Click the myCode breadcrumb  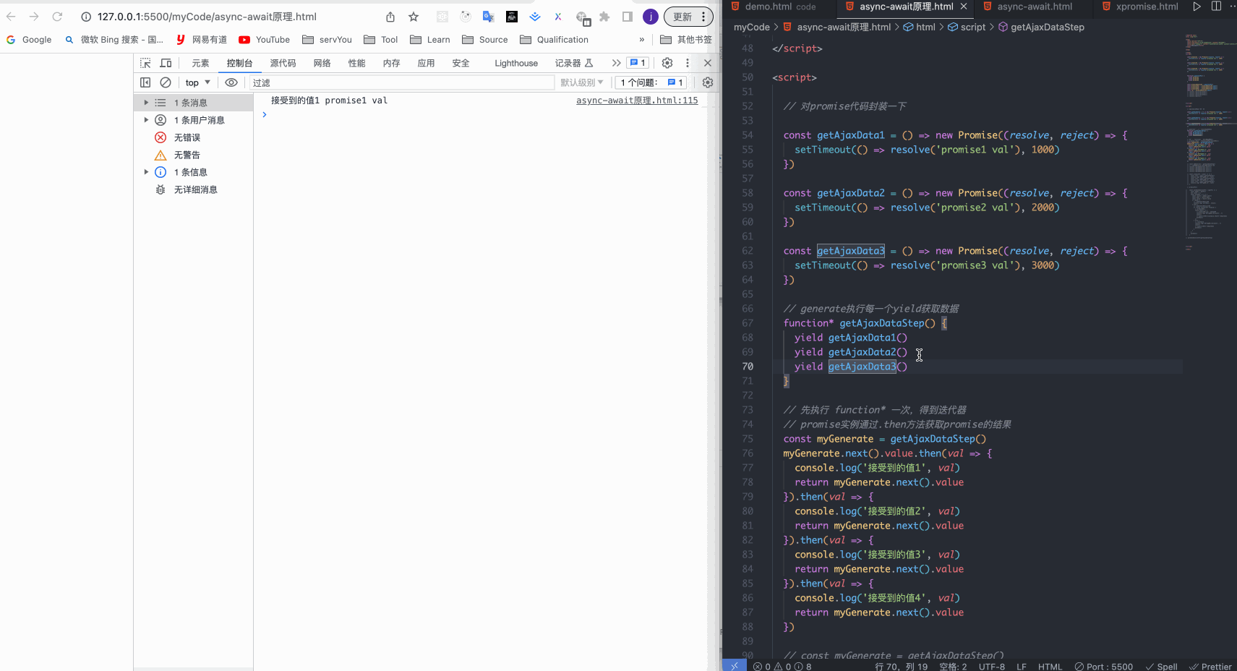tap(752, 27)
